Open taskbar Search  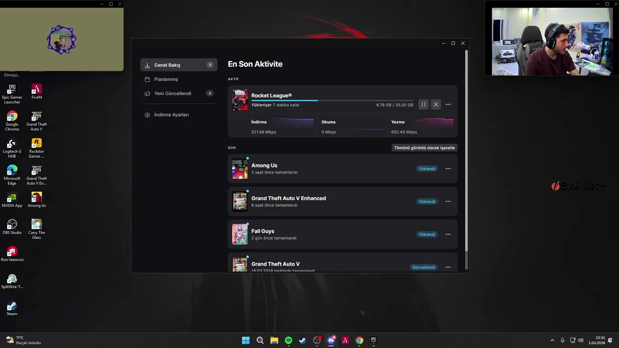pyautogui.click(x=260, y=340)
